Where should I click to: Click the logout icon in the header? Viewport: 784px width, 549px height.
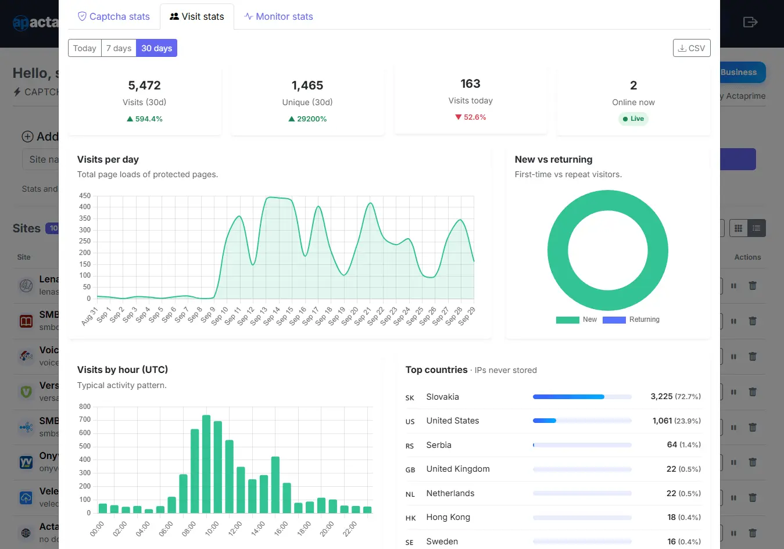[x=750, y=22]
